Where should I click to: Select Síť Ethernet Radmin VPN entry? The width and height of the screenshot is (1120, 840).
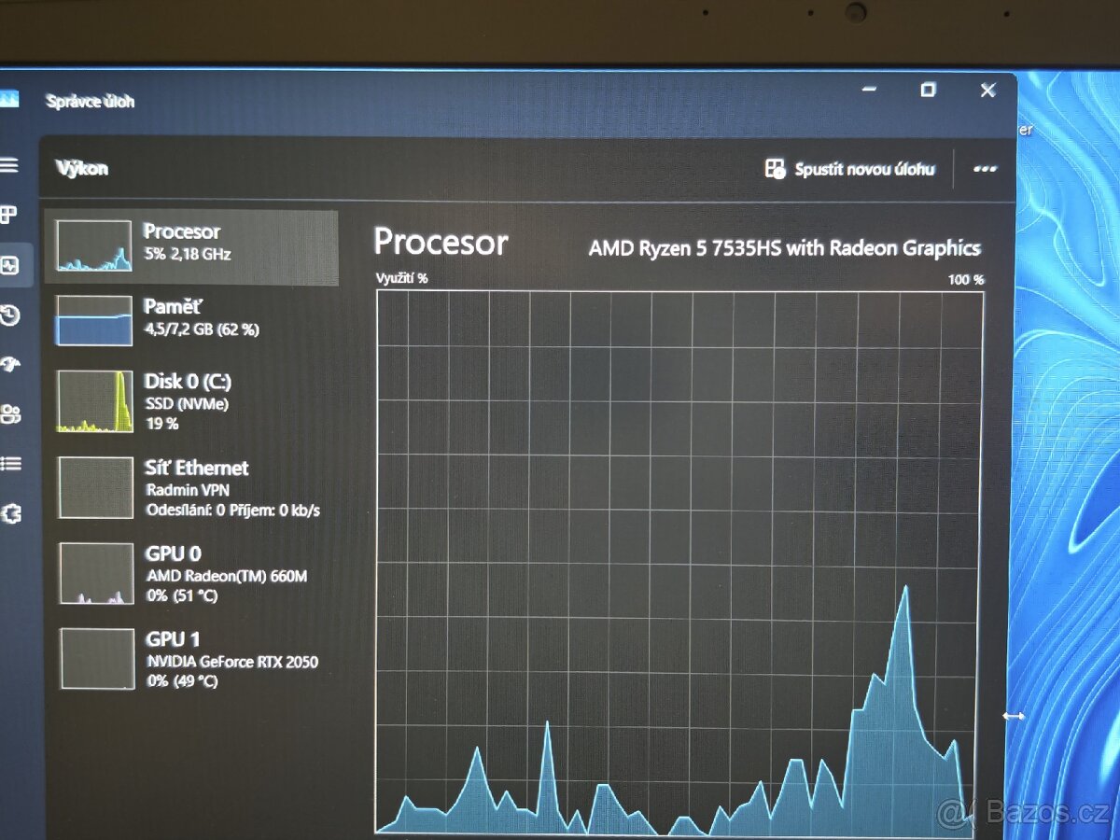pos(191,487)
